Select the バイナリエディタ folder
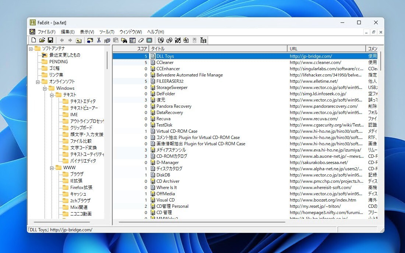The image size is (405, 253). click(83, 161)
